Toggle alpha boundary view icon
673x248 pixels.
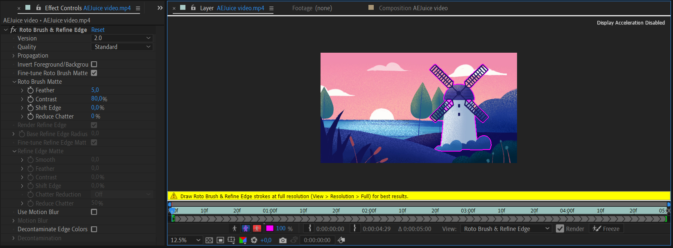[246, 228]
